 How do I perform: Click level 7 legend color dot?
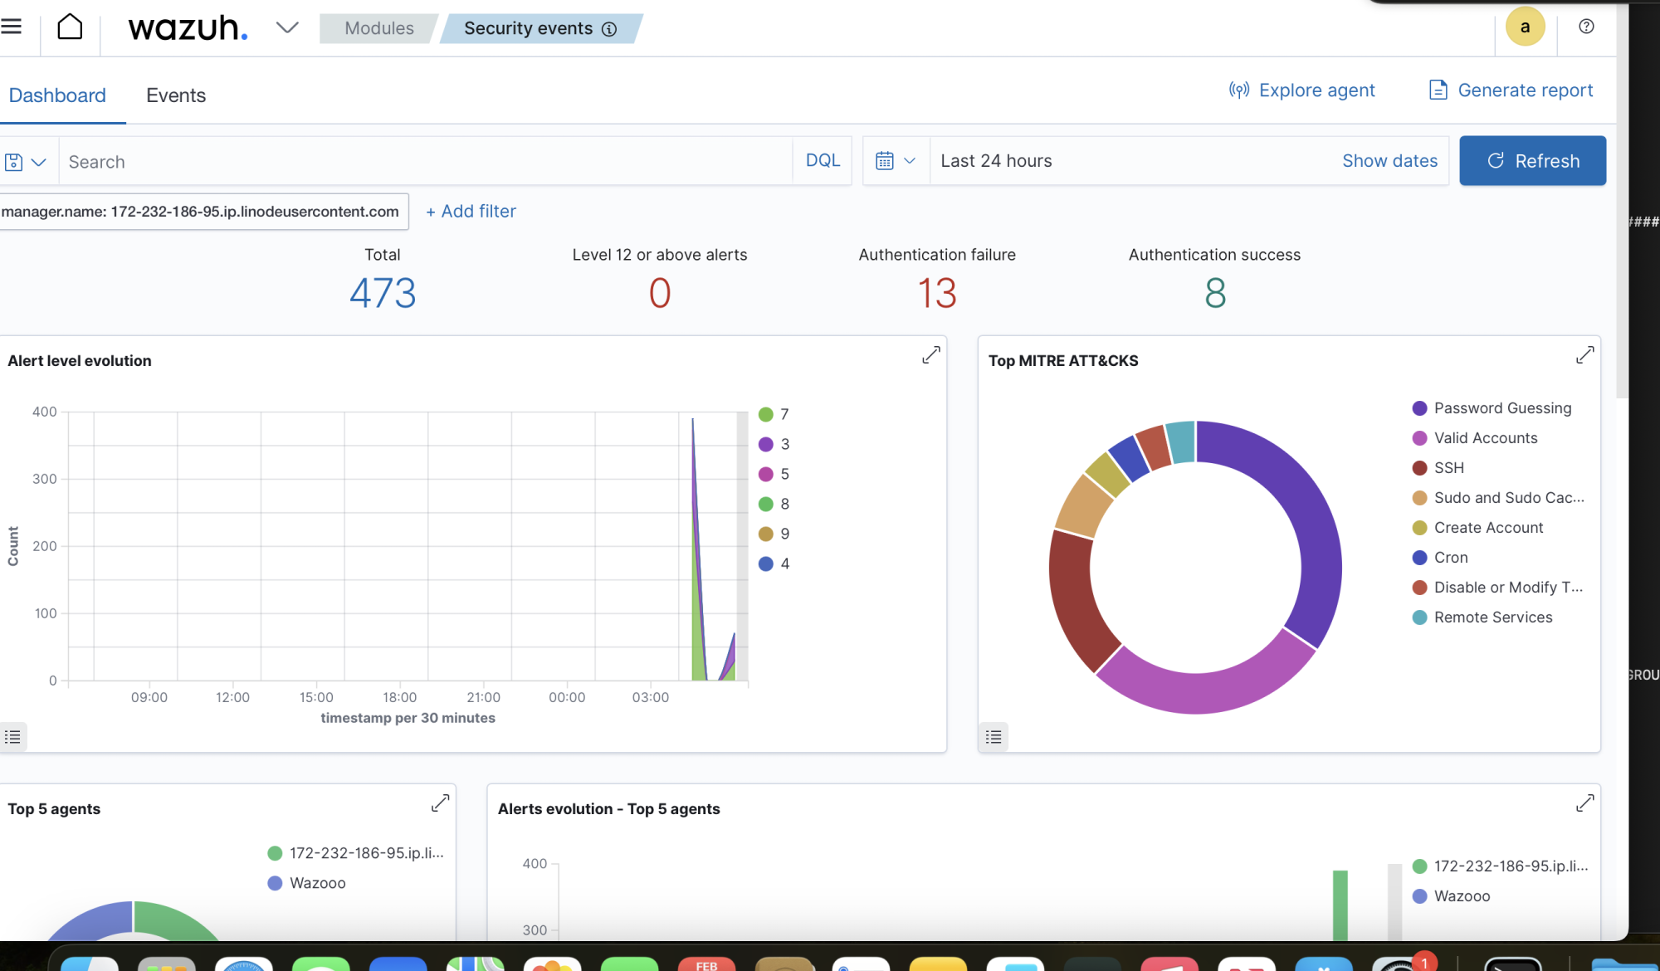point(765,414)
